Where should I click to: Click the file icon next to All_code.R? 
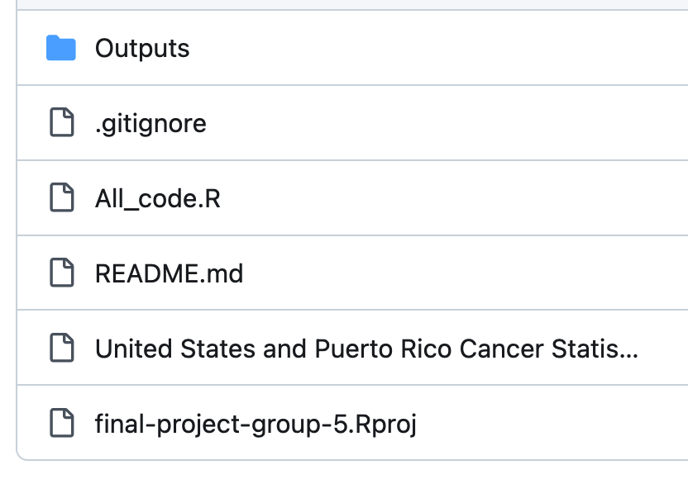pyautogui.click(x=61, y=199)
